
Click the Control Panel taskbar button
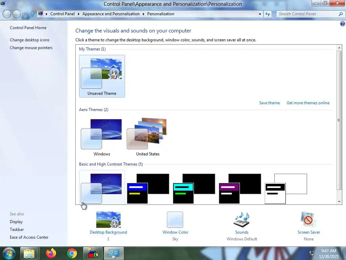(x=114, y=254)
